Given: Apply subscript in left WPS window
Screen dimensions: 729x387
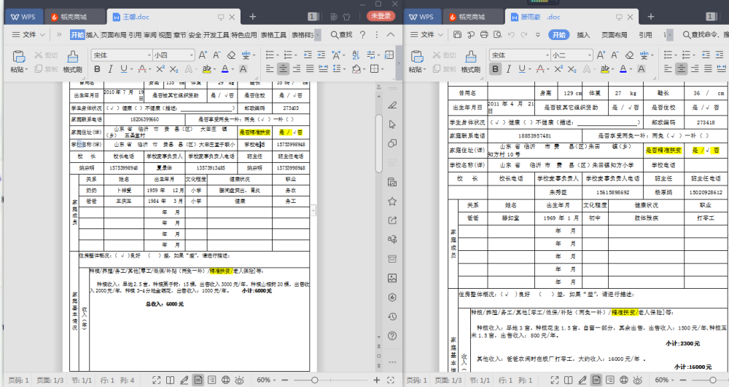Looking at the screenshot, I should pos(174,68).
